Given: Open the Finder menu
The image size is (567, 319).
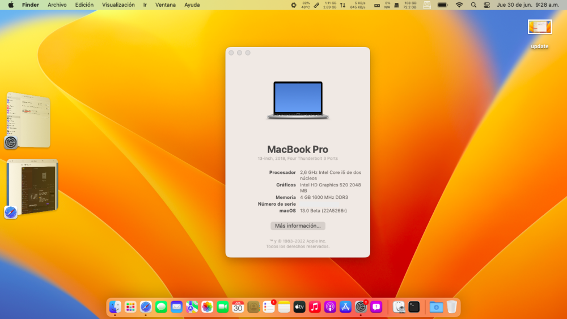Looking at the screenshot, I should coord(31,5).
